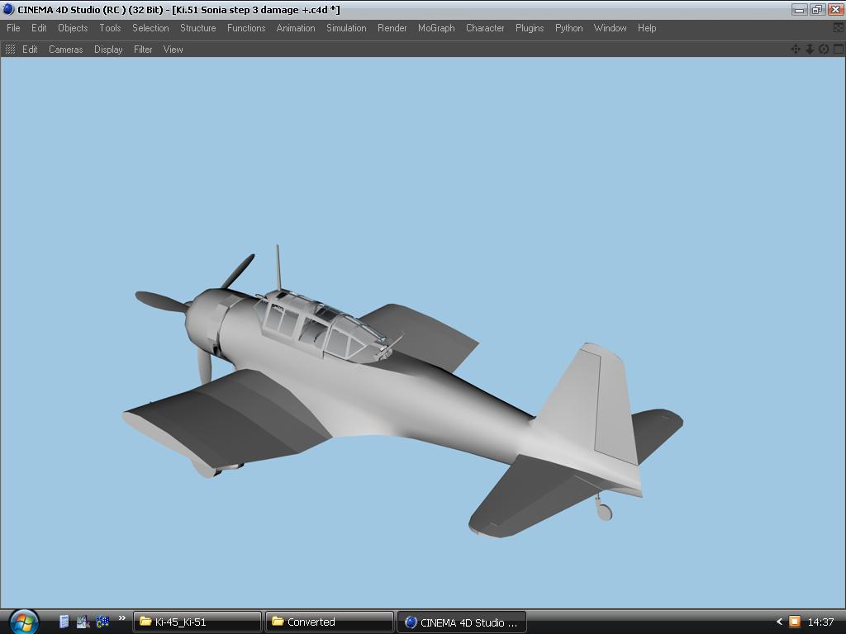Screen dimensions: 846x634
Task: Click the viewport move camera icon
Action: click(x=796, y=50)
